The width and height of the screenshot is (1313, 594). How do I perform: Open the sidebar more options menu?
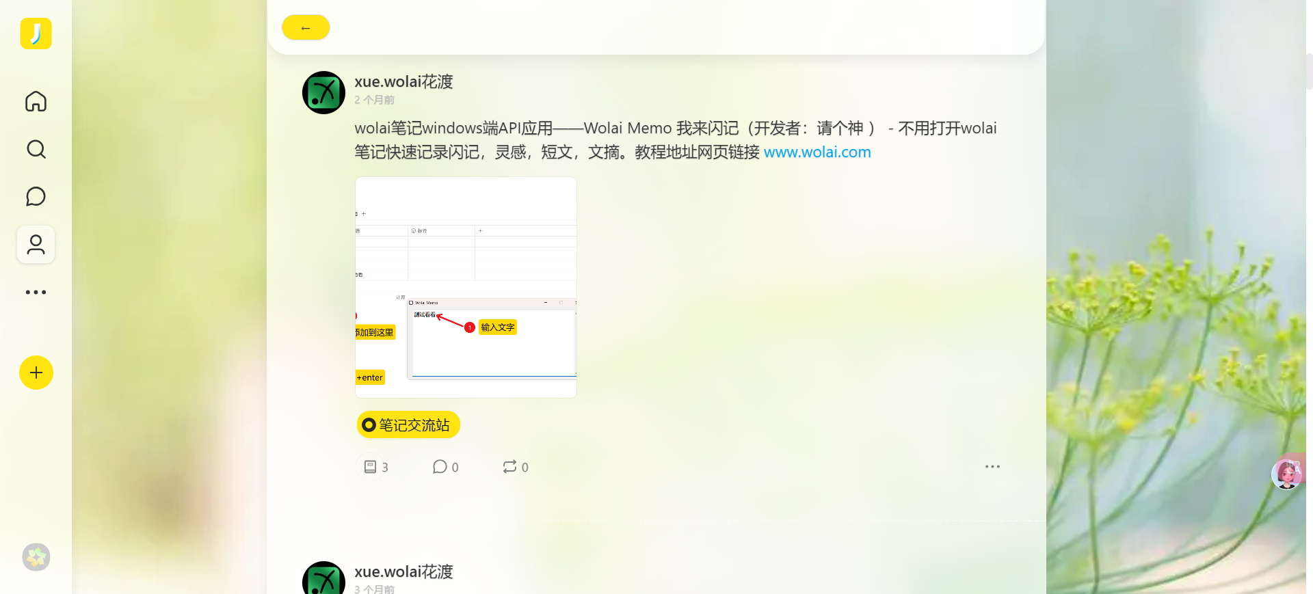[36, 293]
